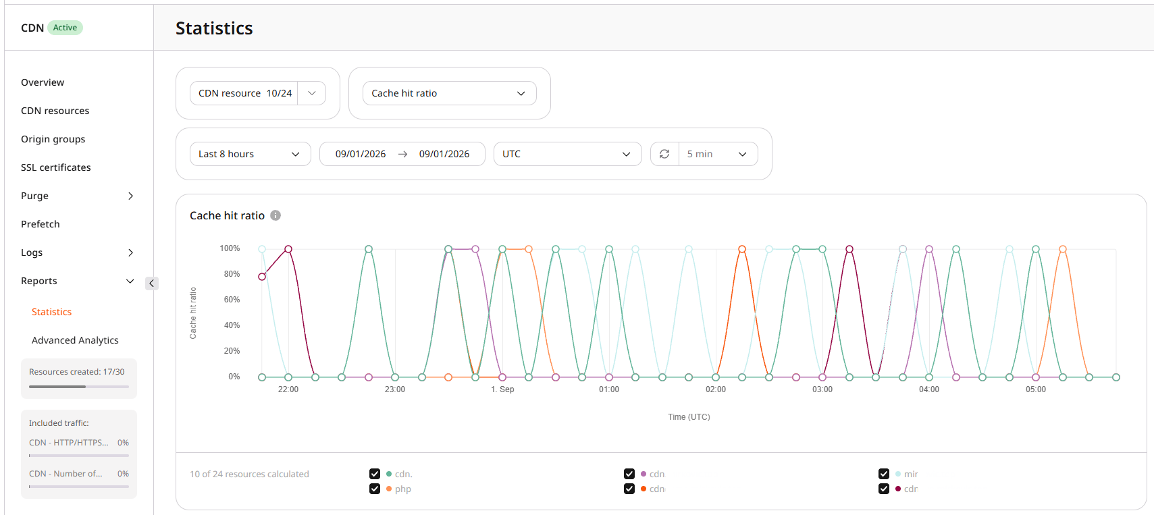1154x515 pixels.
Task: Click the info icon beside Cache hit ratio title
Action: 276,215
